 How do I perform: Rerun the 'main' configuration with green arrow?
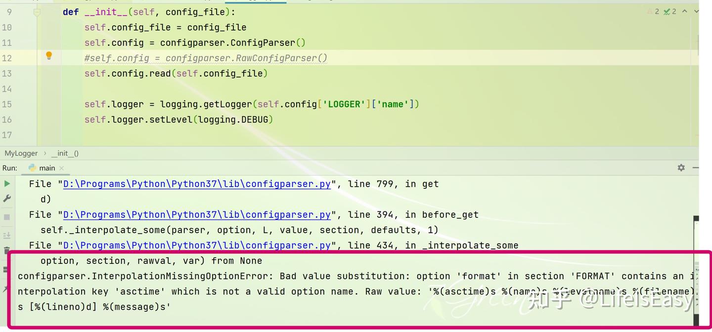pos(7,183)
